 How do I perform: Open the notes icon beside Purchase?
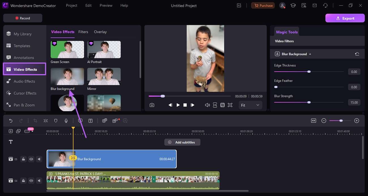coord(239,5)
